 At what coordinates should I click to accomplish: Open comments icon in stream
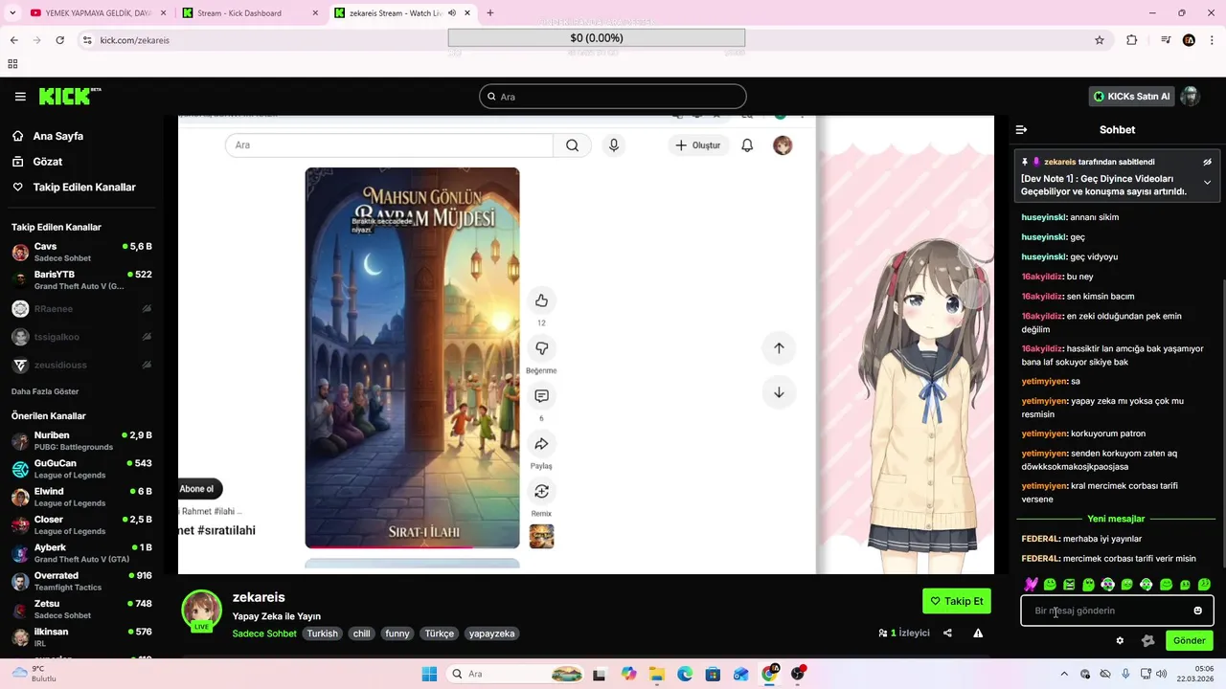pos(541,396)
